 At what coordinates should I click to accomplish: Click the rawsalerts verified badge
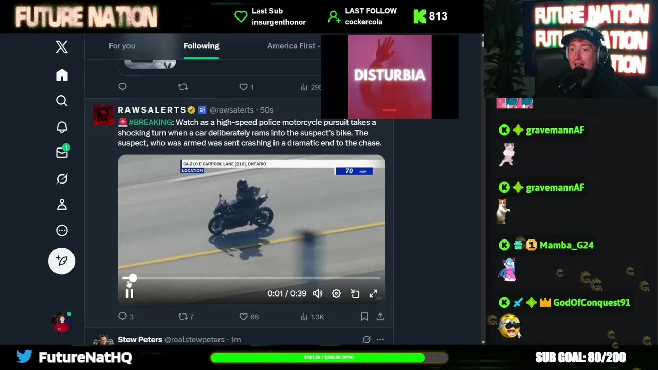coord(192,110)
